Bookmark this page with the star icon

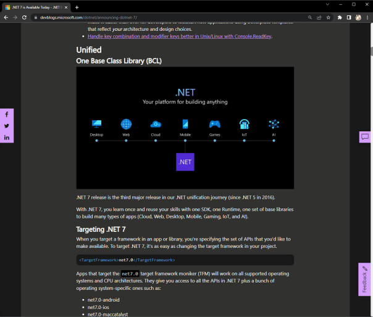329,17
